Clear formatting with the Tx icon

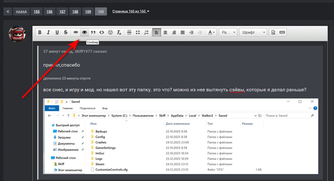(x=119, y=32)
